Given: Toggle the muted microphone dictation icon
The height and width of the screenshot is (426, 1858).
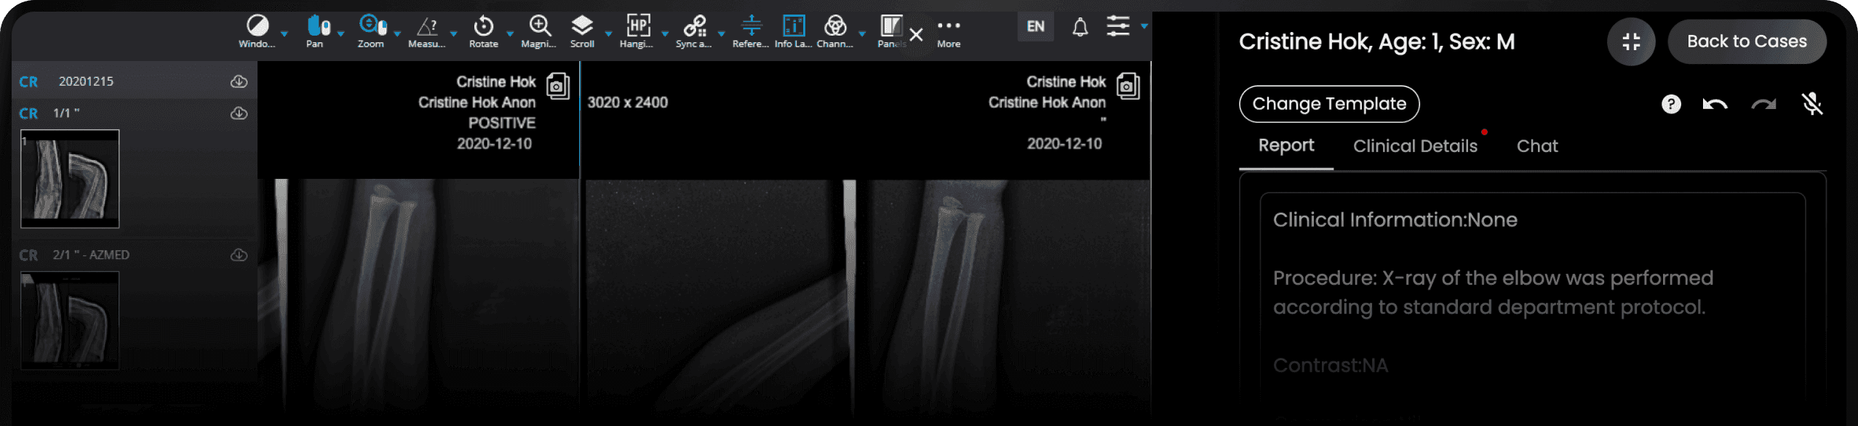Looking at the screenshot, I should tap(1811, 104).
